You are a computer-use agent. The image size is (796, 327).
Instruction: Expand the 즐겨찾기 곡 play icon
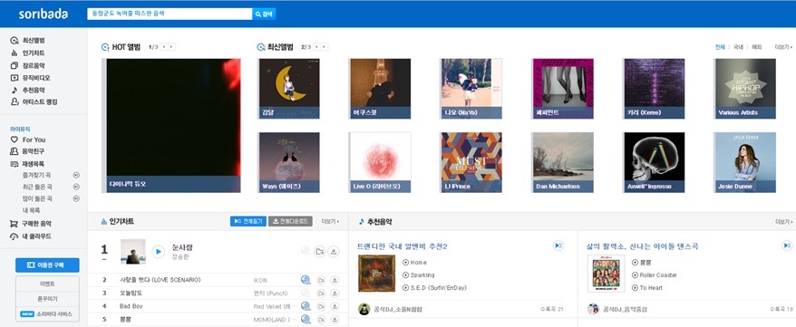(76, 175)
